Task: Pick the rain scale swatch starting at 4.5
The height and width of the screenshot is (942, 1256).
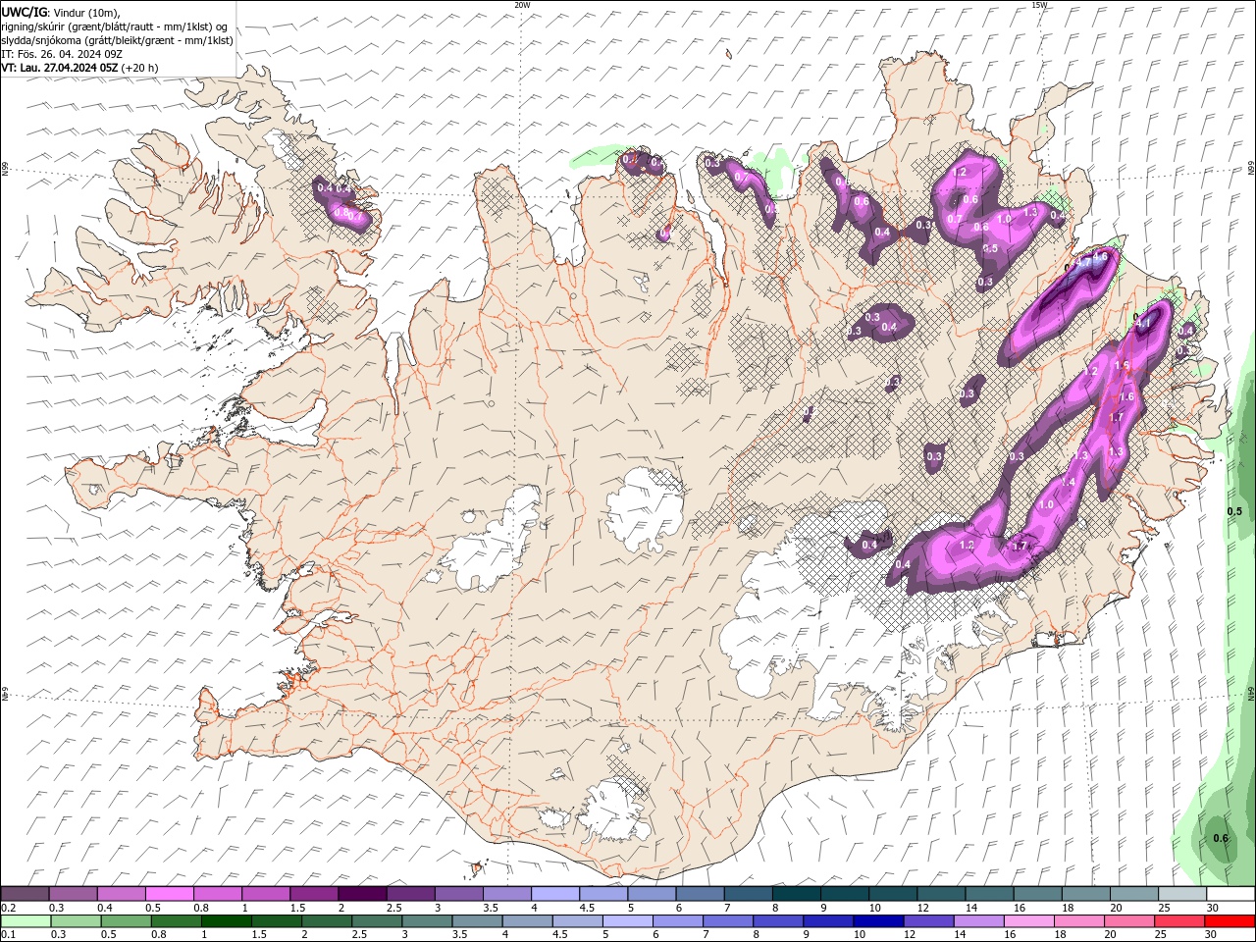Action: click(577, 921)
